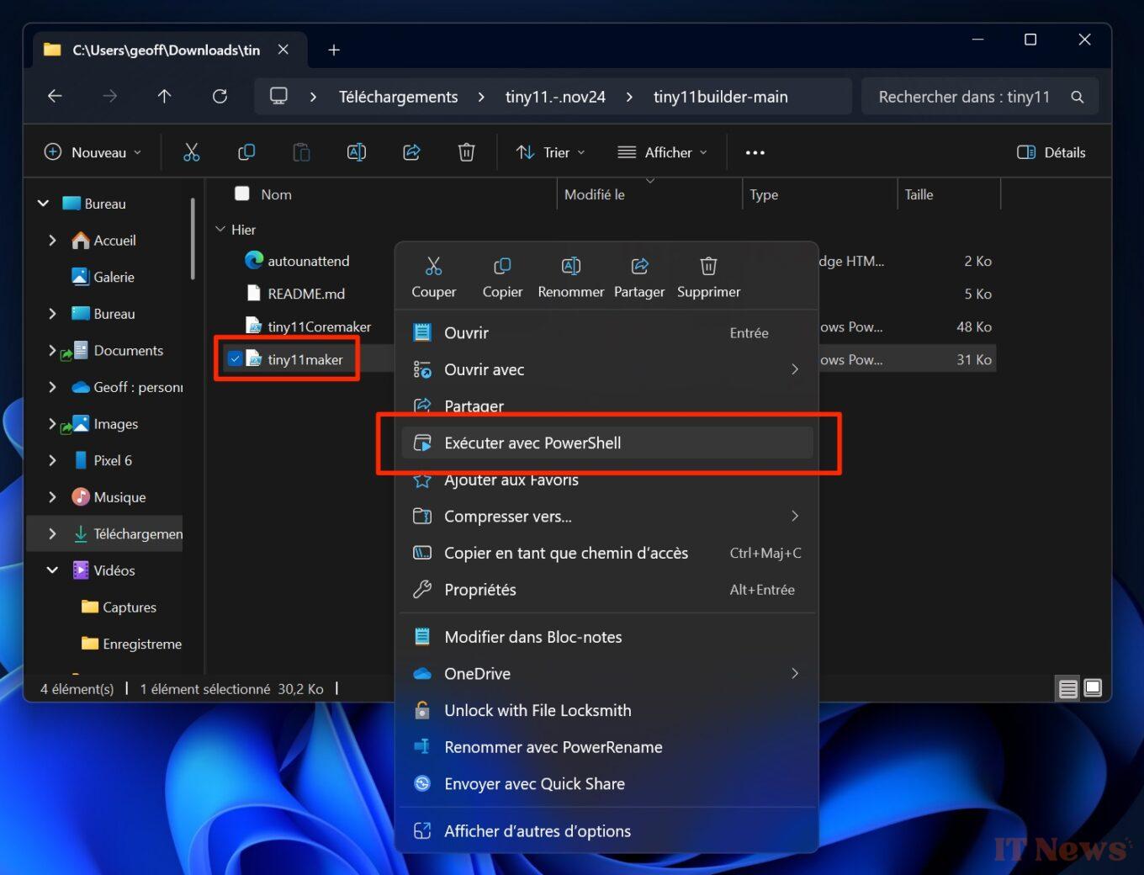This screenshot has height=875, width=1144.
Task: Select the Couper (cut) toolbar icon
Action: pyautogui.click(x=192, y=152)
